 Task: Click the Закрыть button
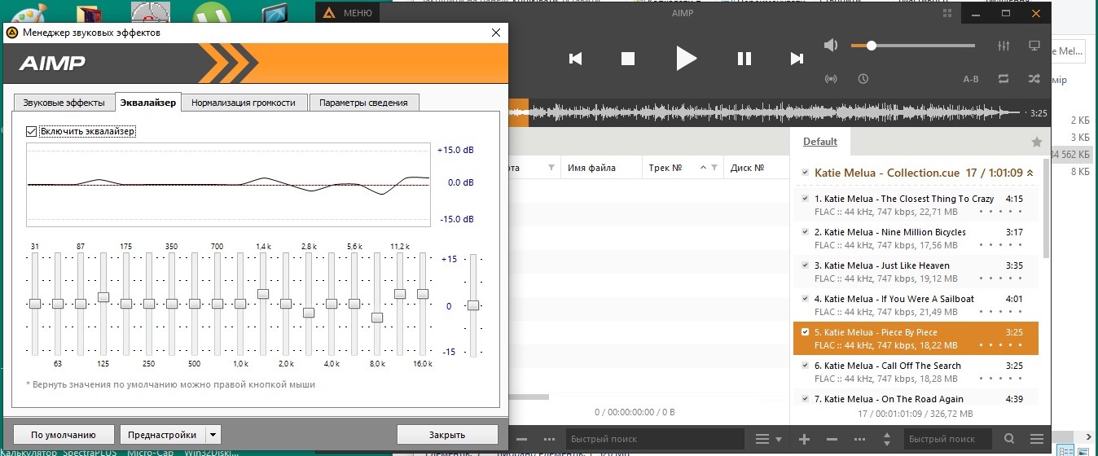click(x=447, y=434)
